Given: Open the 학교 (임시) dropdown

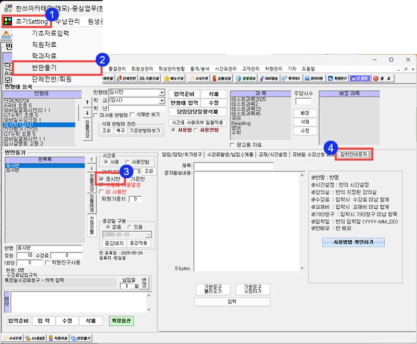Looking at the screenshot, I should tap(162, 100).
